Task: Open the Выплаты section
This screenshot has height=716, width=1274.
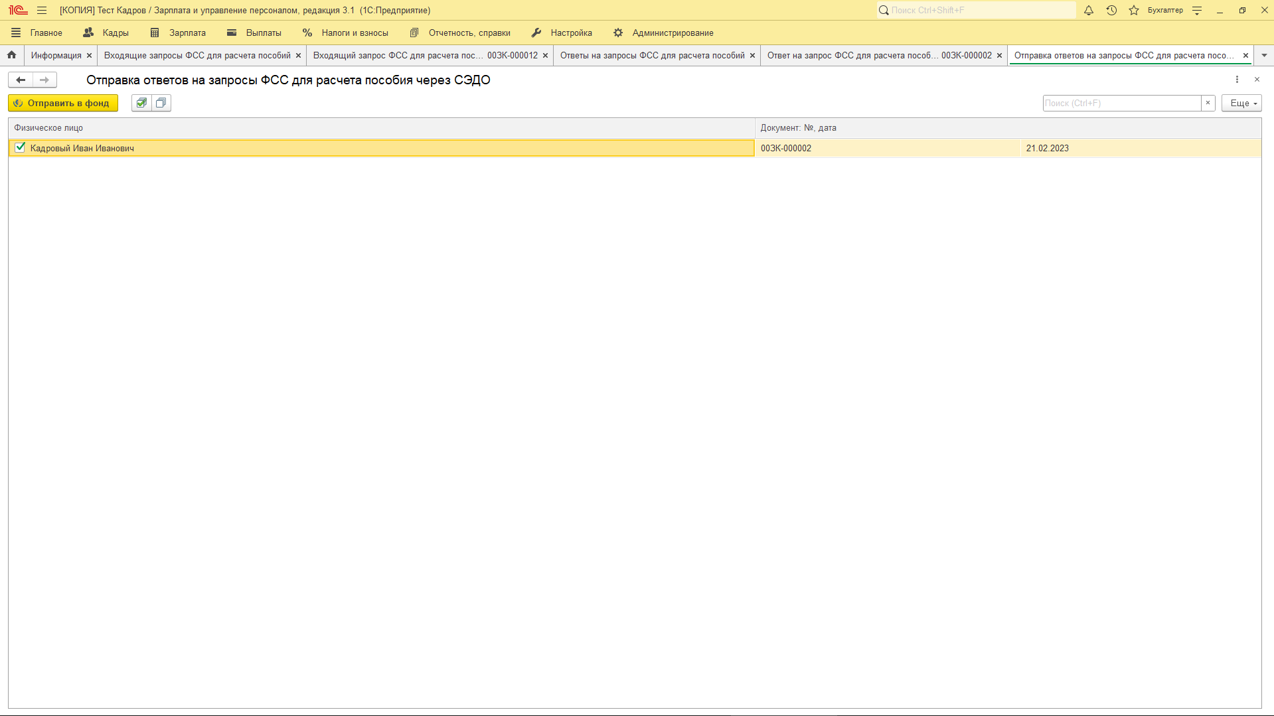Action: pos(254,33)
